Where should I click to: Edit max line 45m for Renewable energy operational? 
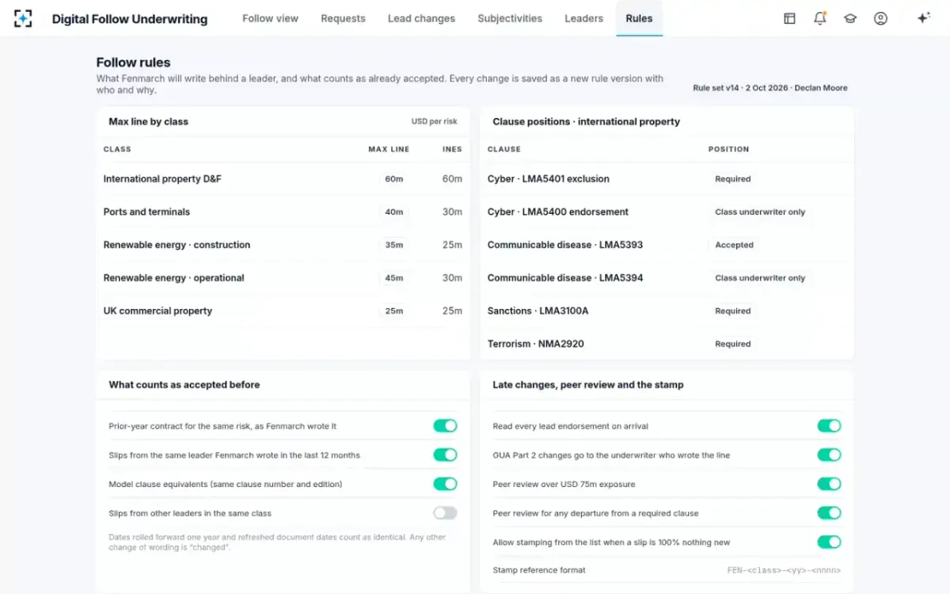[394, 278]
